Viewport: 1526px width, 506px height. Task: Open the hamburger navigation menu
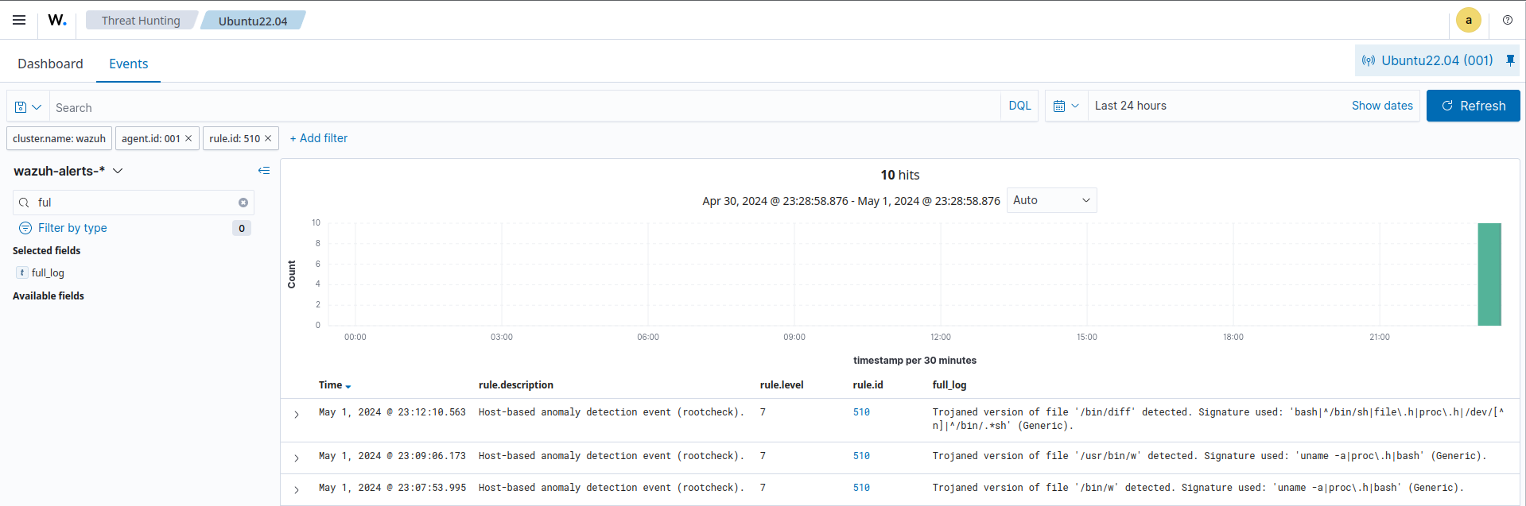(19, 20)
